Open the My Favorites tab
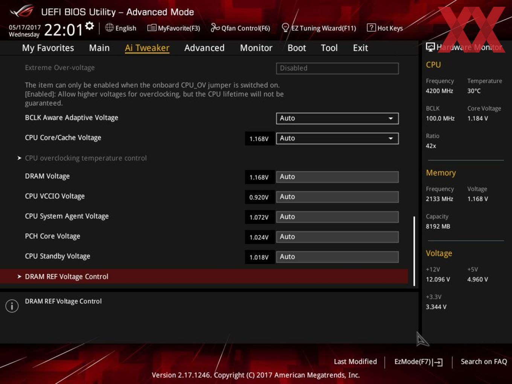The width and height of the screenshot is (512, 384). click(48, 48)
